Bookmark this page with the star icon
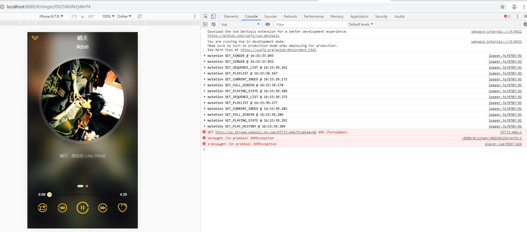 [503, 7]
